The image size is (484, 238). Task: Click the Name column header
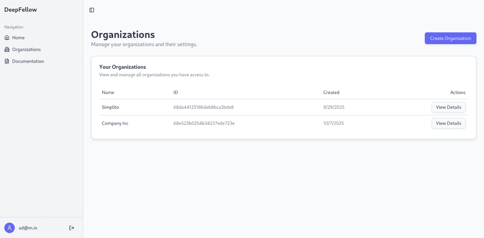coord(108,92)
